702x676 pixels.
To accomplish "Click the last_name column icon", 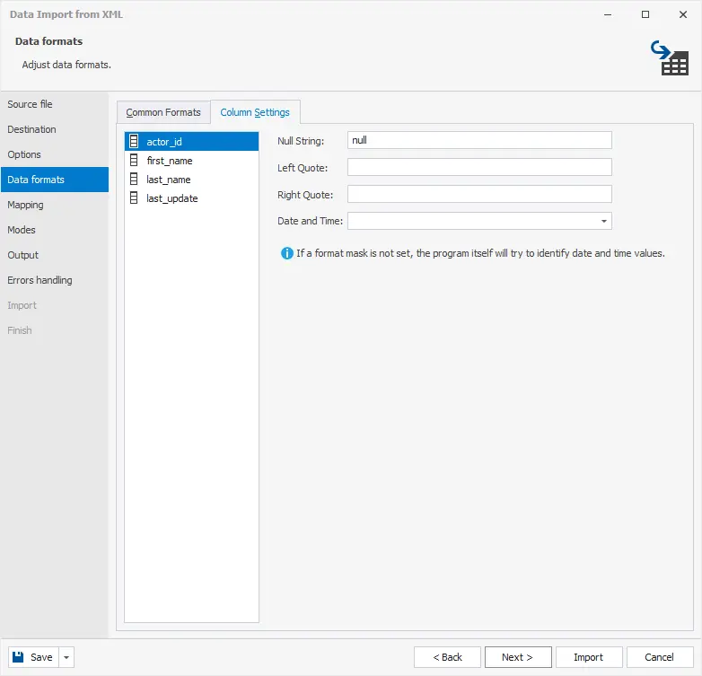I will [x=134, y=180].
